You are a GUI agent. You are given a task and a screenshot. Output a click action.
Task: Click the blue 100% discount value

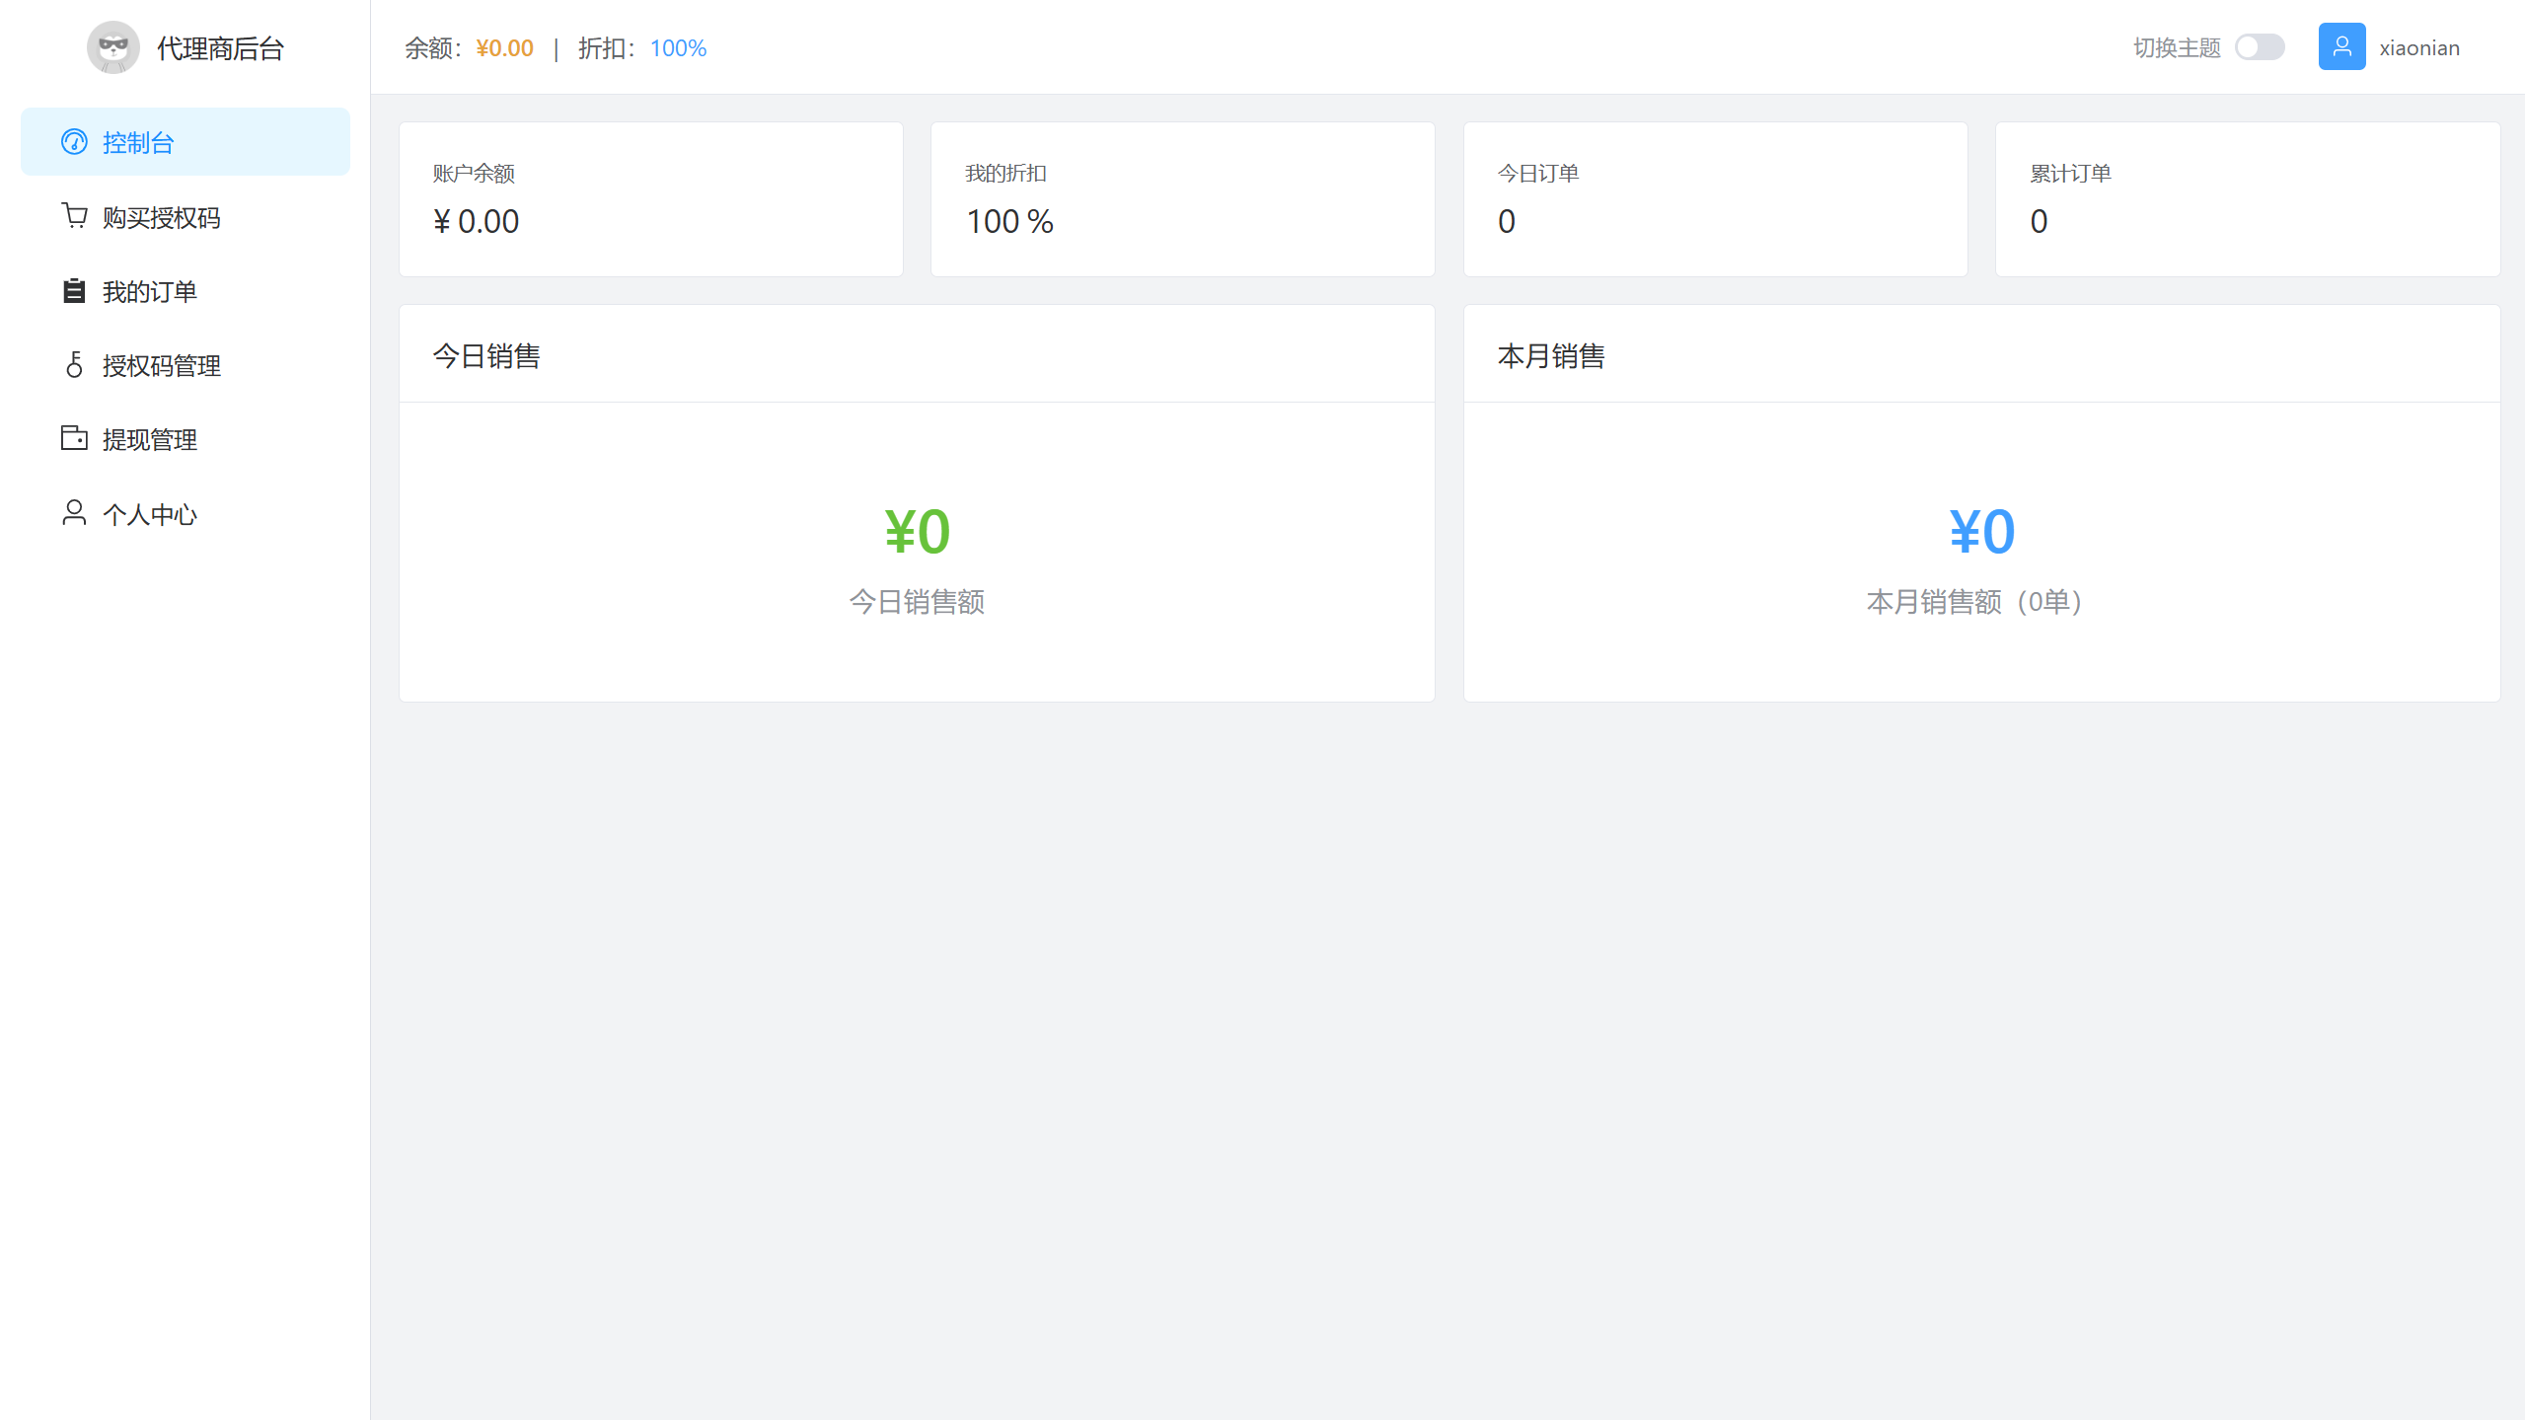[x=678, y=48]
